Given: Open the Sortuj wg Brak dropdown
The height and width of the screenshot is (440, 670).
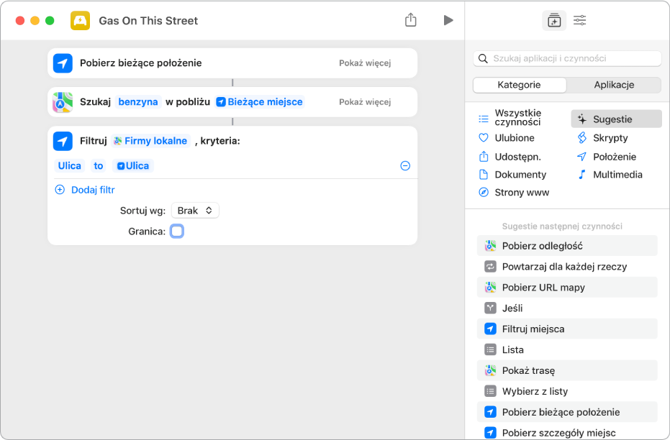Looking at the screenshot, I should point(195,211).
